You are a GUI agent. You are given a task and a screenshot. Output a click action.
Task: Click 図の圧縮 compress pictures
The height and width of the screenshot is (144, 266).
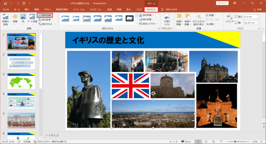tap(45, 15)
